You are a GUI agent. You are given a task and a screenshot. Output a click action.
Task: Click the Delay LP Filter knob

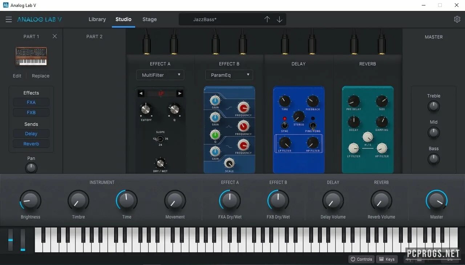[284, 142]
